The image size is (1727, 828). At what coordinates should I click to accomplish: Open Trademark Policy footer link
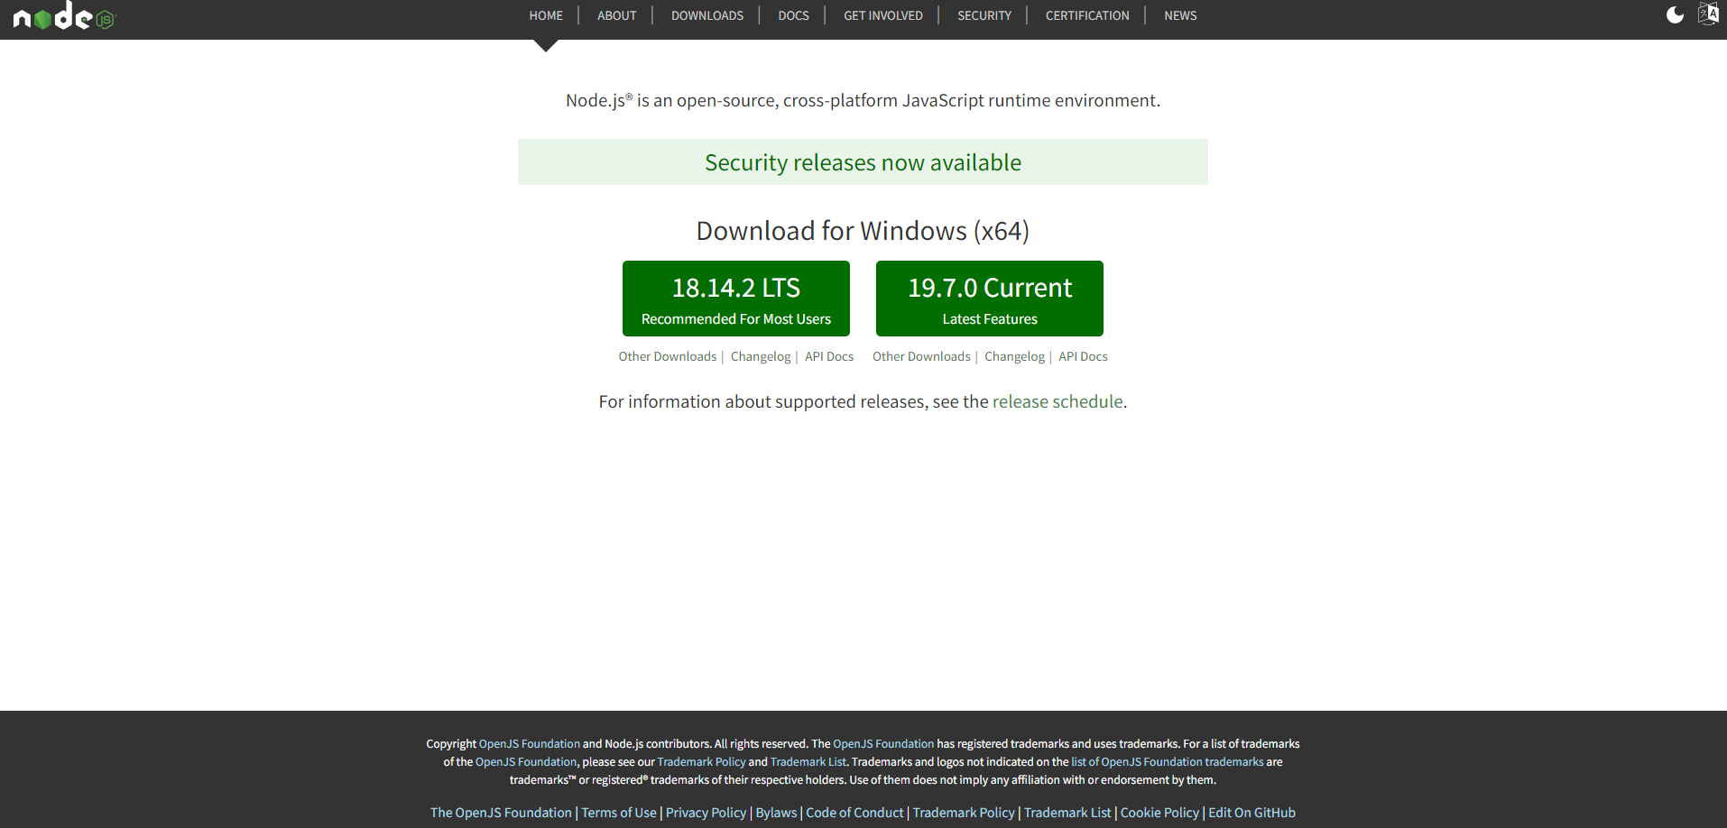point(964,813)
